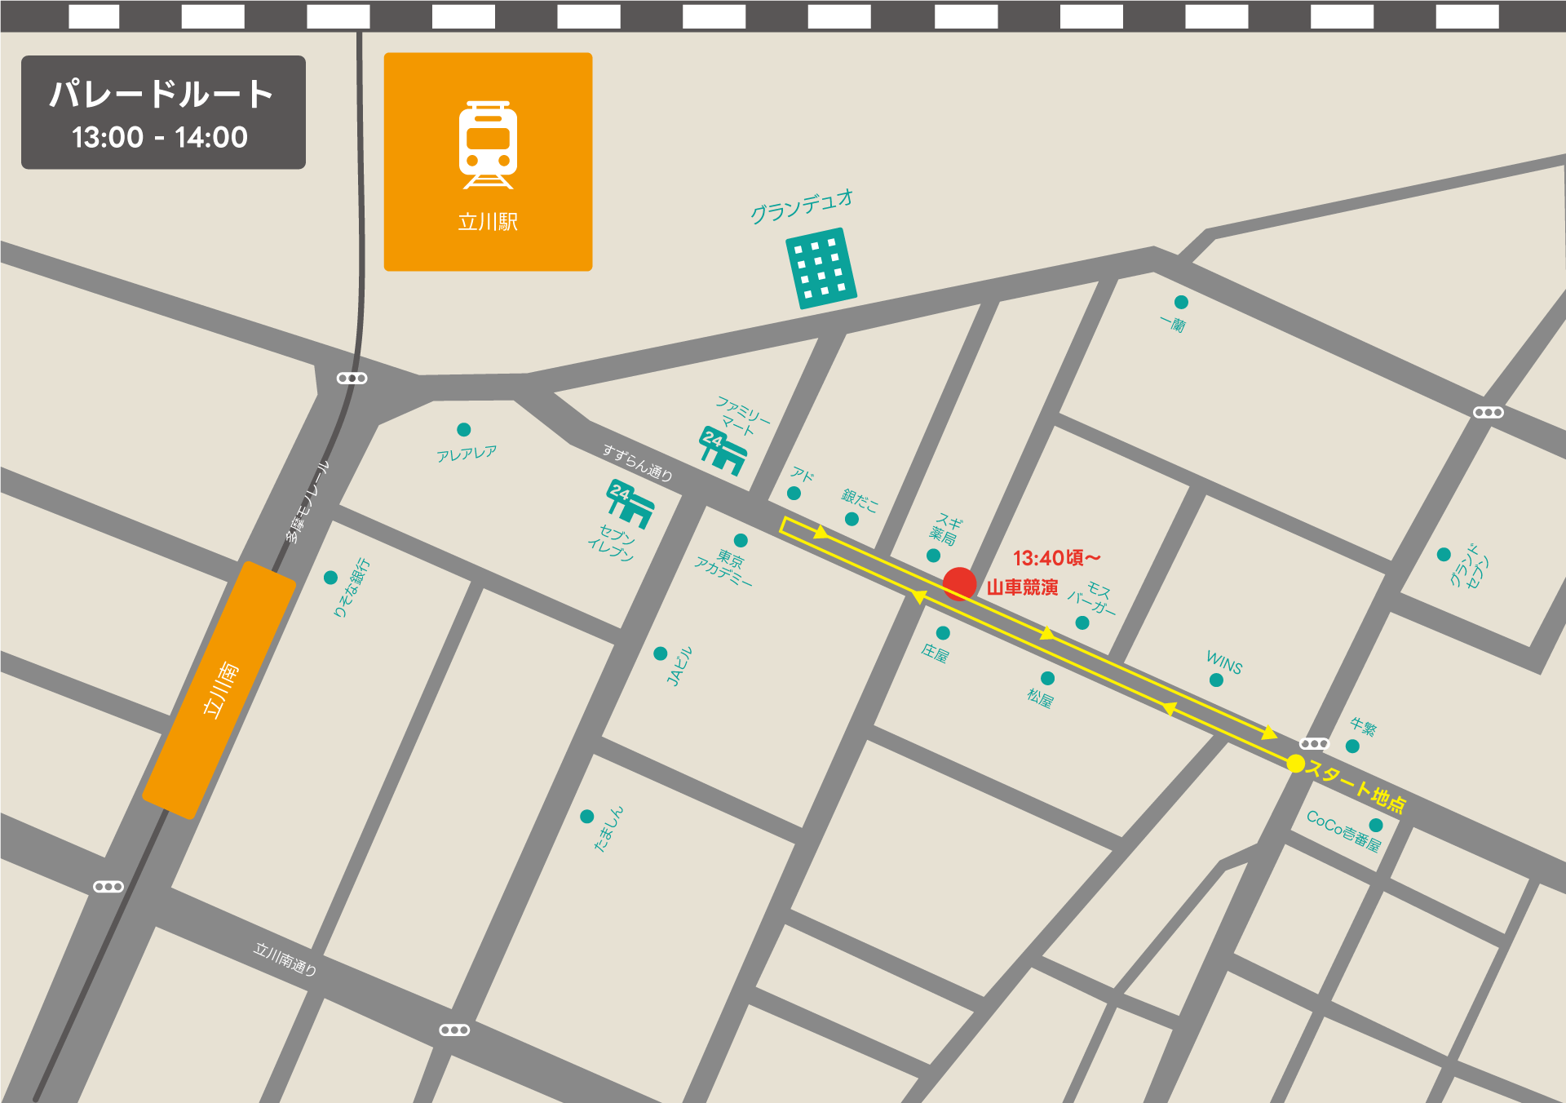
Task: Click the グランデュオ building icon
Action: pyautogui.click(x=821, y=268)
